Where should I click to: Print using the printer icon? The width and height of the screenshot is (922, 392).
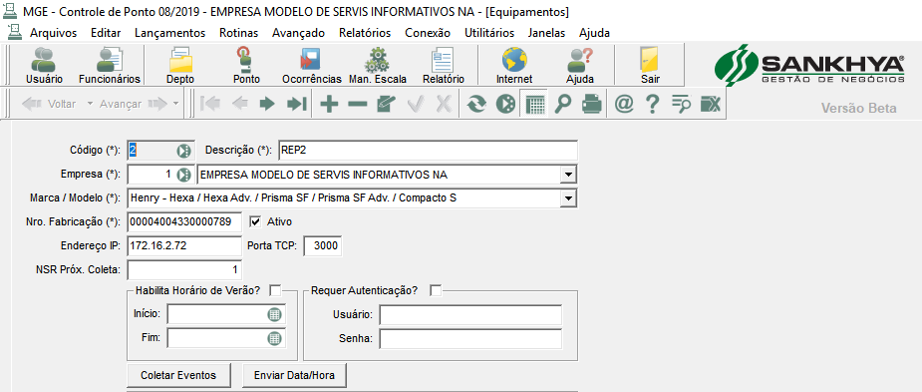(591, 104)
